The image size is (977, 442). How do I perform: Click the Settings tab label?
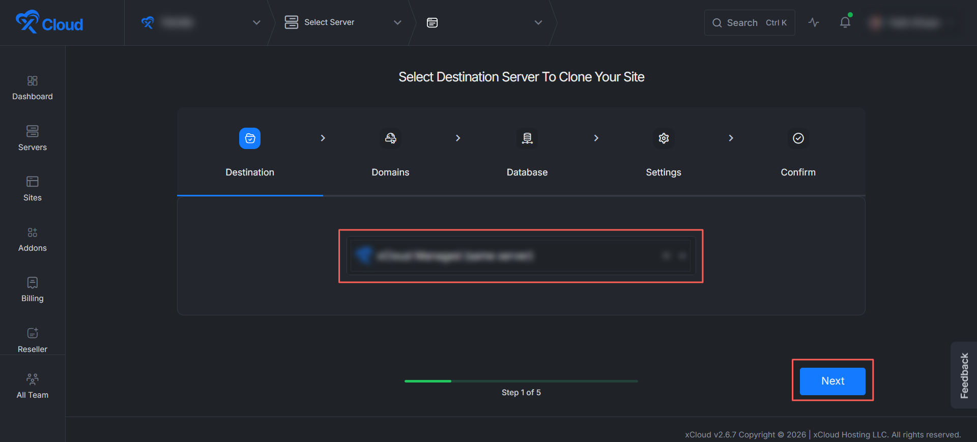(664, 172)
